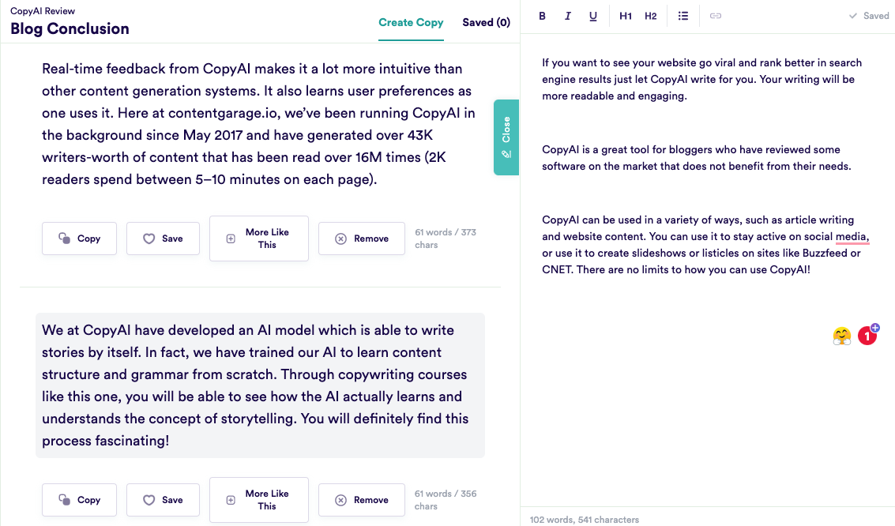
Task: Apply H1 heading style
Action: click(x=626, y=16)
